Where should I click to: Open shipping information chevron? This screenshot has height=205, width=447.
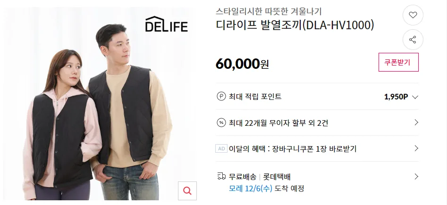416,177
